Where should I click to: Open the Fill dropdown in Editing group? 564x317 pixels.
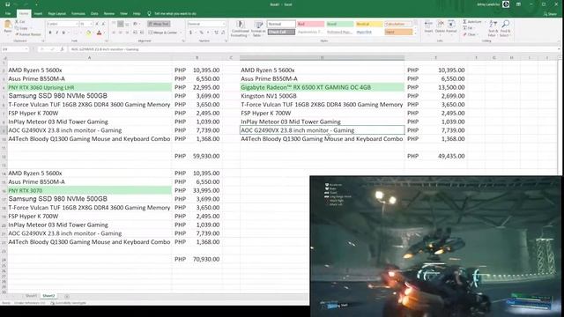[468, 28]
